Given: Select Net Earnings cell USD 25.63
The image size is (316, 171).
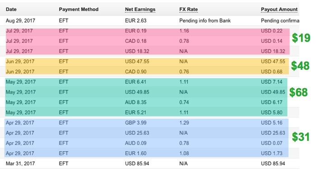Looking at the screenshot, I should [137, 133].
